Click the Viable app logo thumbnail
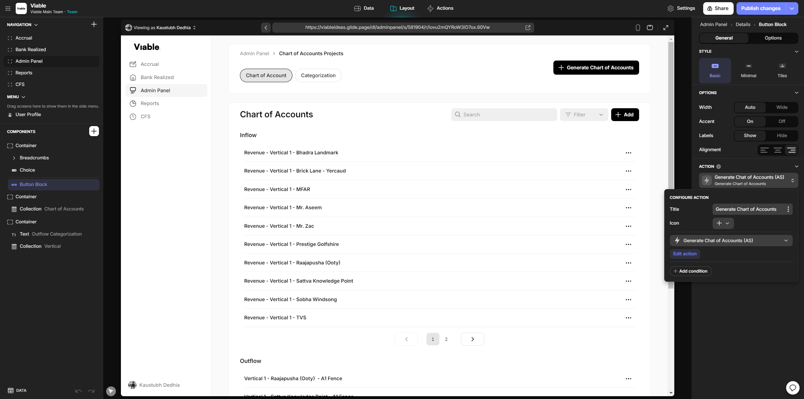The height and width of the screenshot is (399, 804). pyautogui.click(x=21, y=8)
